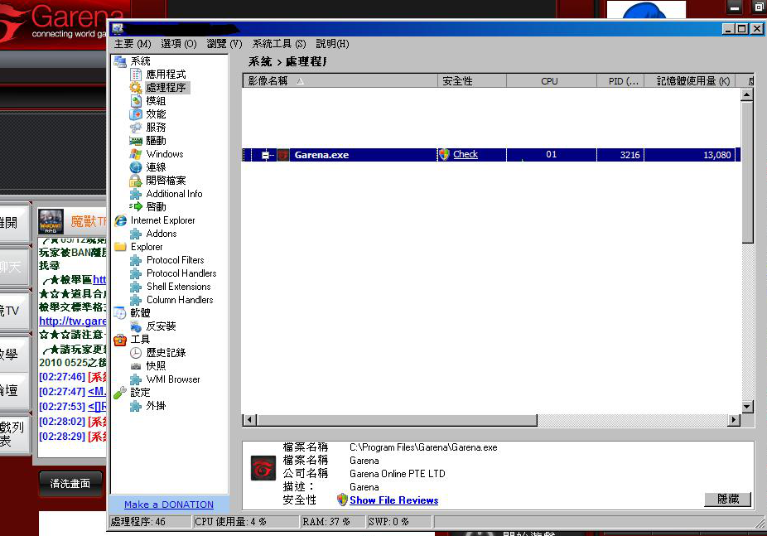Image resolution: width=767 pixels, height=536 pixels.
Task: Open the 主要 (M) menu
Action: [133, 44]
